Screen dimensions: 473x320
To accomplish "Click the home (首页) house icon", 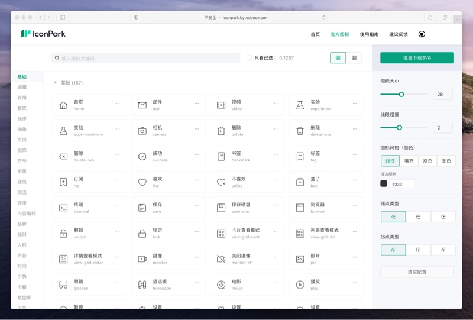I will click(63, 105).
